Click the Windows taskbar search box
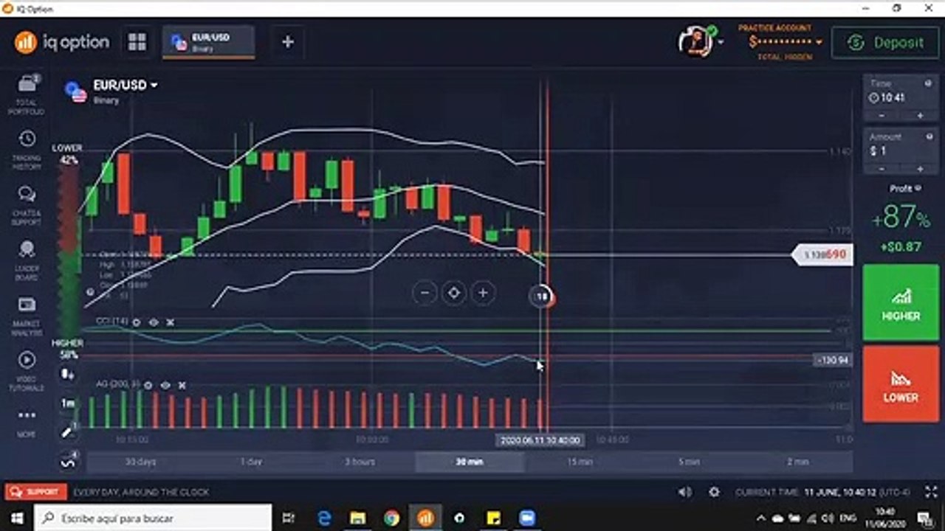 coord(153,518)
